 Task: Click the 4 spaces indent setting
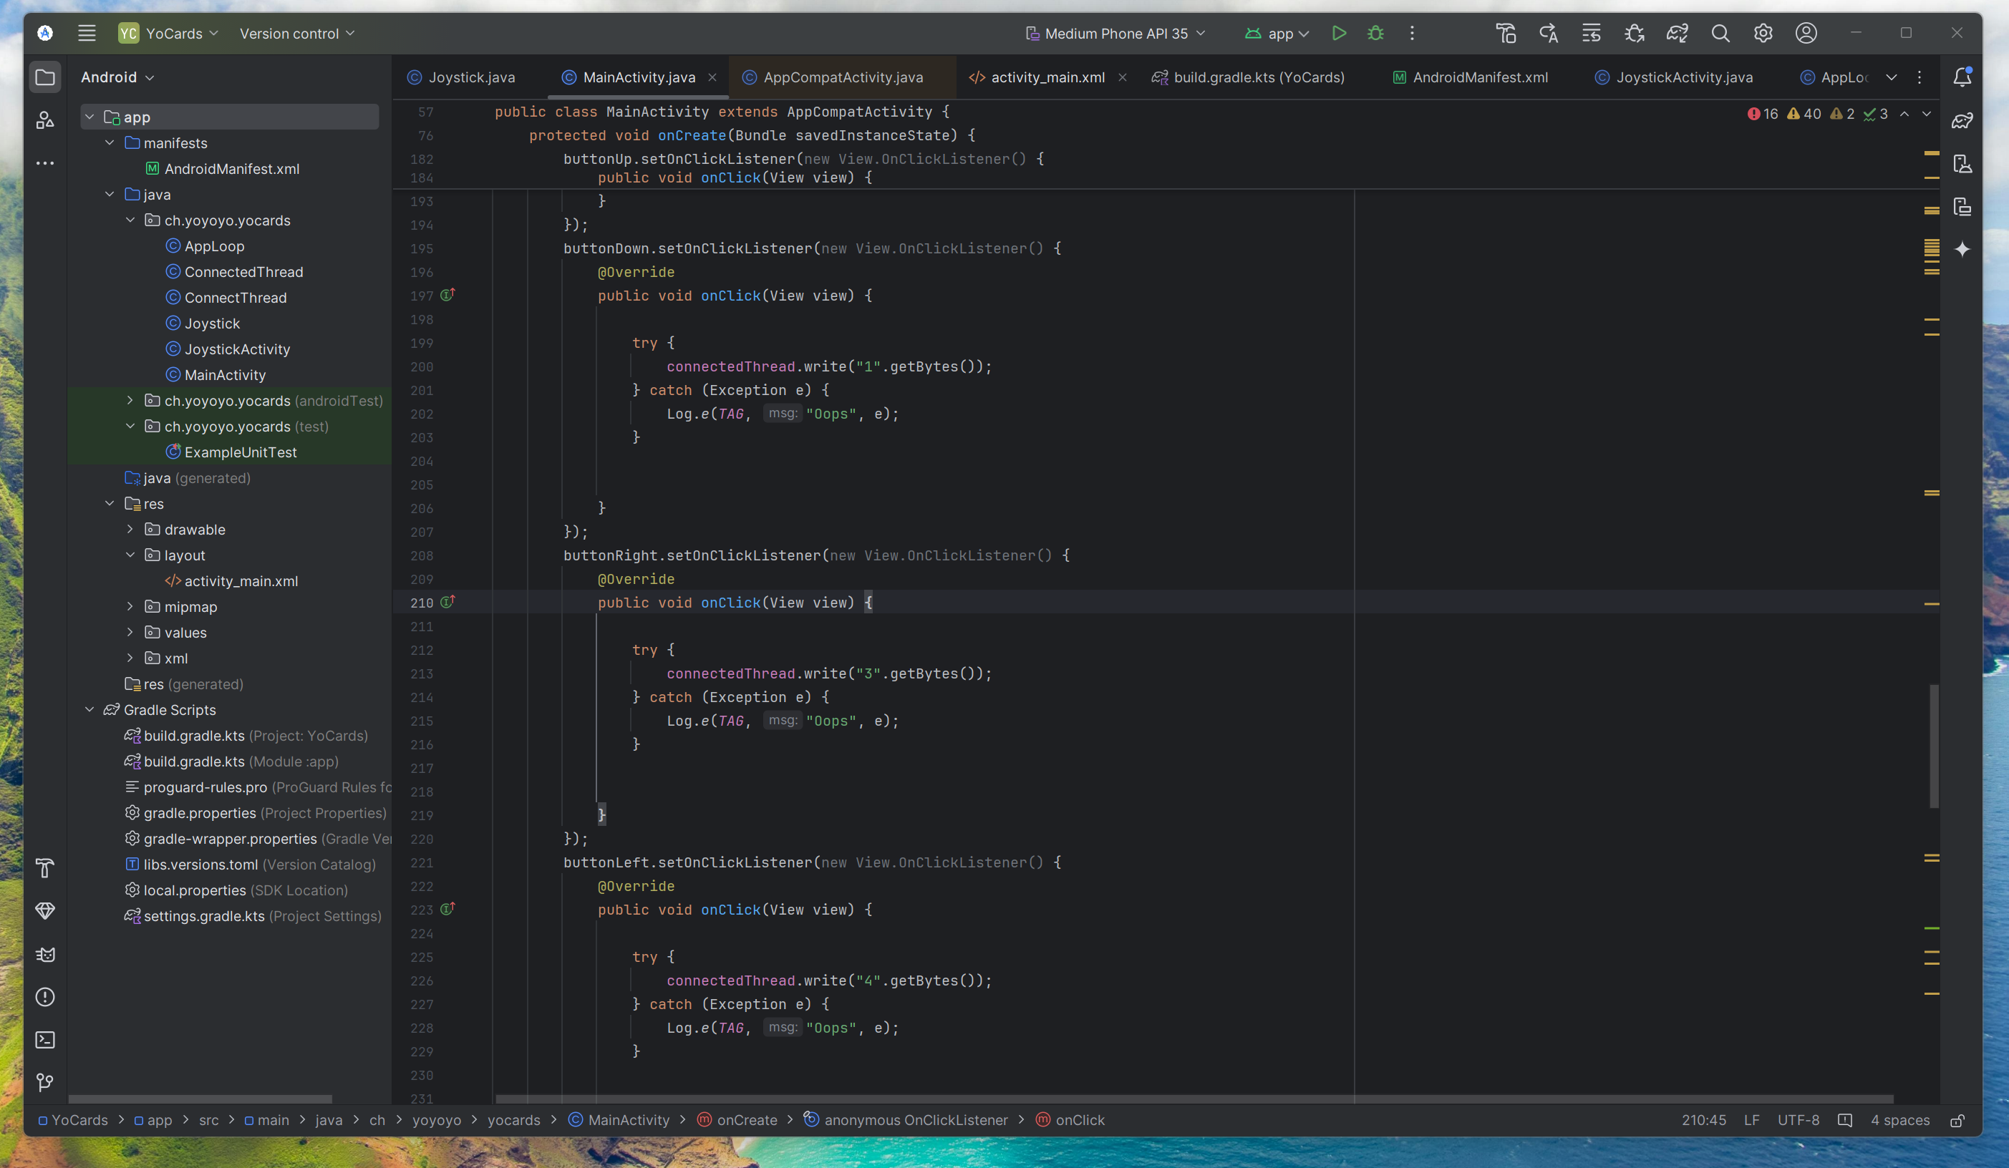1899,1120
